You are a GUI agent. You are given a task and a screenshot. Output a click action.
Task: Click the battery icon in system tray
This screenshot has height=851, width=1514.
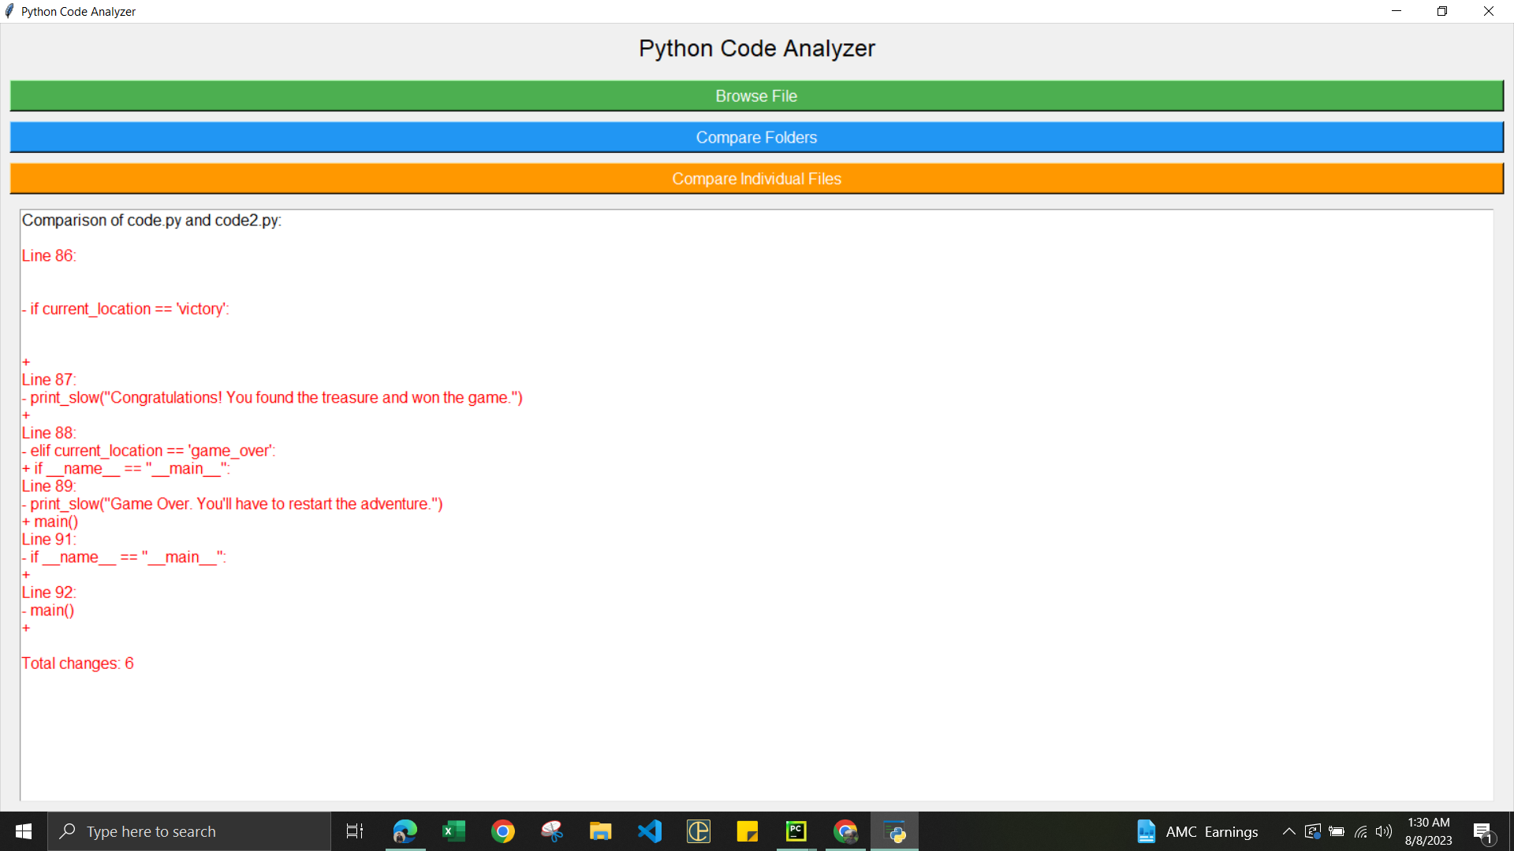click(x=1337, y=831)
